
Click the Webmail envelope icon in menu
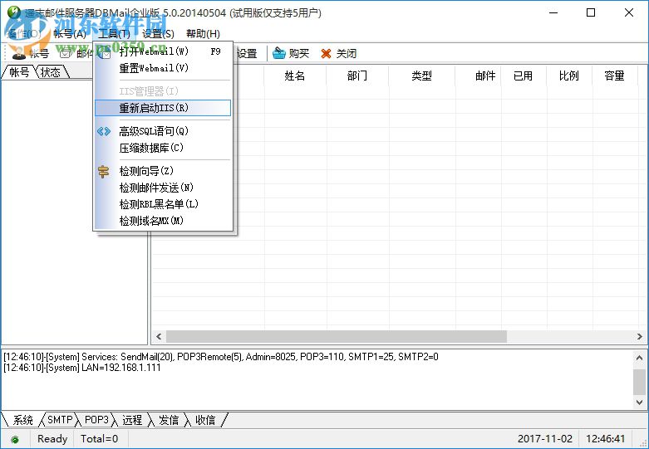(106, 51)
